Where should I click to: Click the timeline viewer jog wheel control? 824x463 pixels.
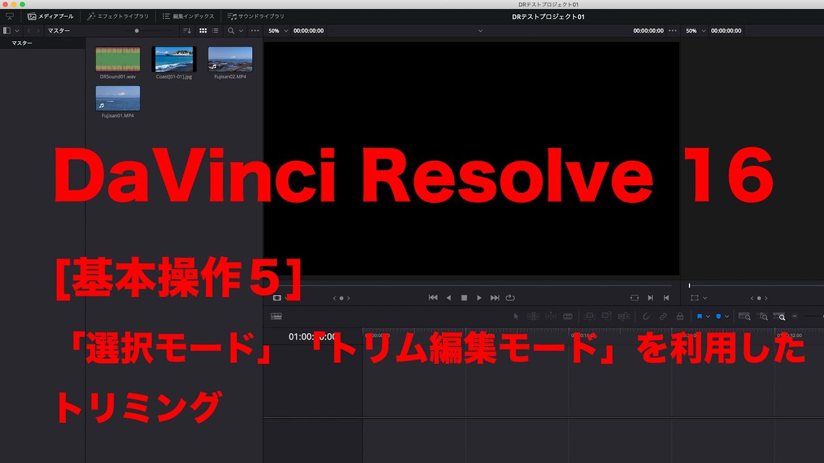759,298
